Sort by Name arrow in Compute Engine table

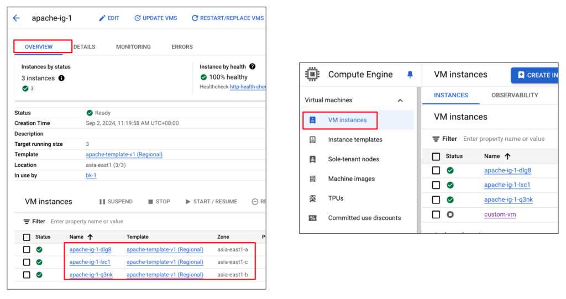click(x=507, y=156)
